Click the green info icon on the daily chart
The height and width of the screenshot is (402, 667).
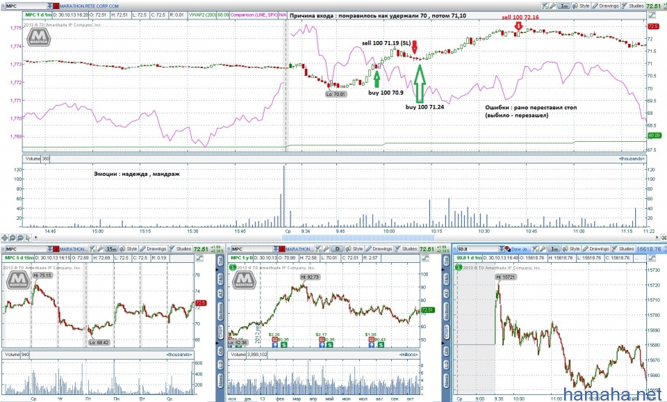coord(233,268)
